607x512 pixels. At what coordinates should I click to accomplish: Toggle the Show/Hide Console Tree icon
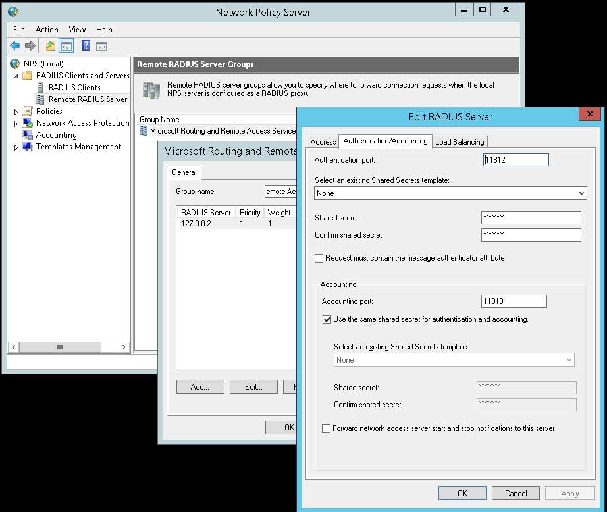(66, 46)
